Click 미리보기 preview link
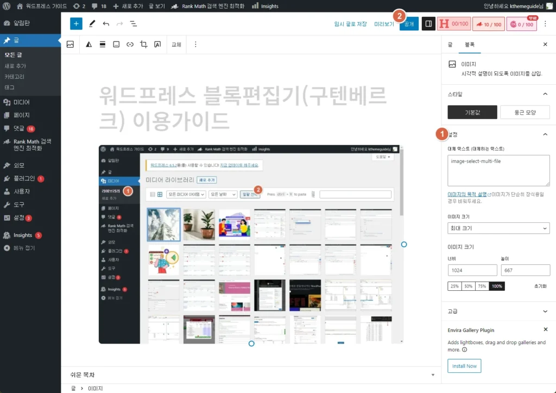Viewport: 556px width, 393px height. [384, 24]
